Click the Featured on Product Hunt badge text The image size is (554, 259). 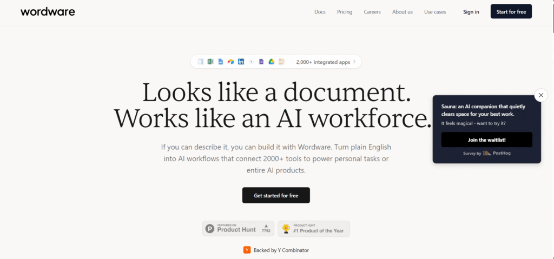tap(236, 229)
